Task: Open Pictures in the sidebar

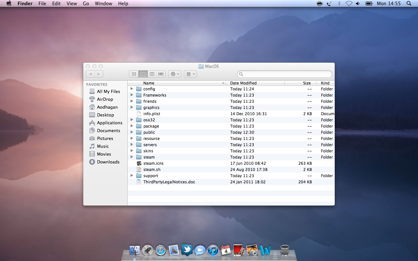Action: coord(101,138)
